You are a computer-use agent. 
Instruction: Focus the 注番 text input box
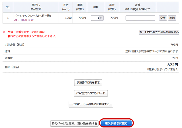coord(140,18)
